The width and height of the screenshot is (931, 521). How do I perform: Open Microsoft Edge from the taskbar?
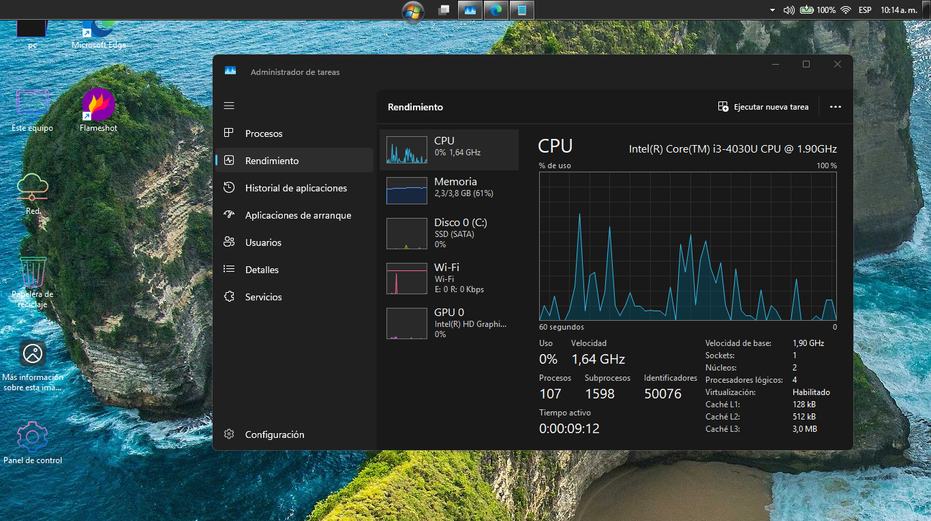pos(495,10)
